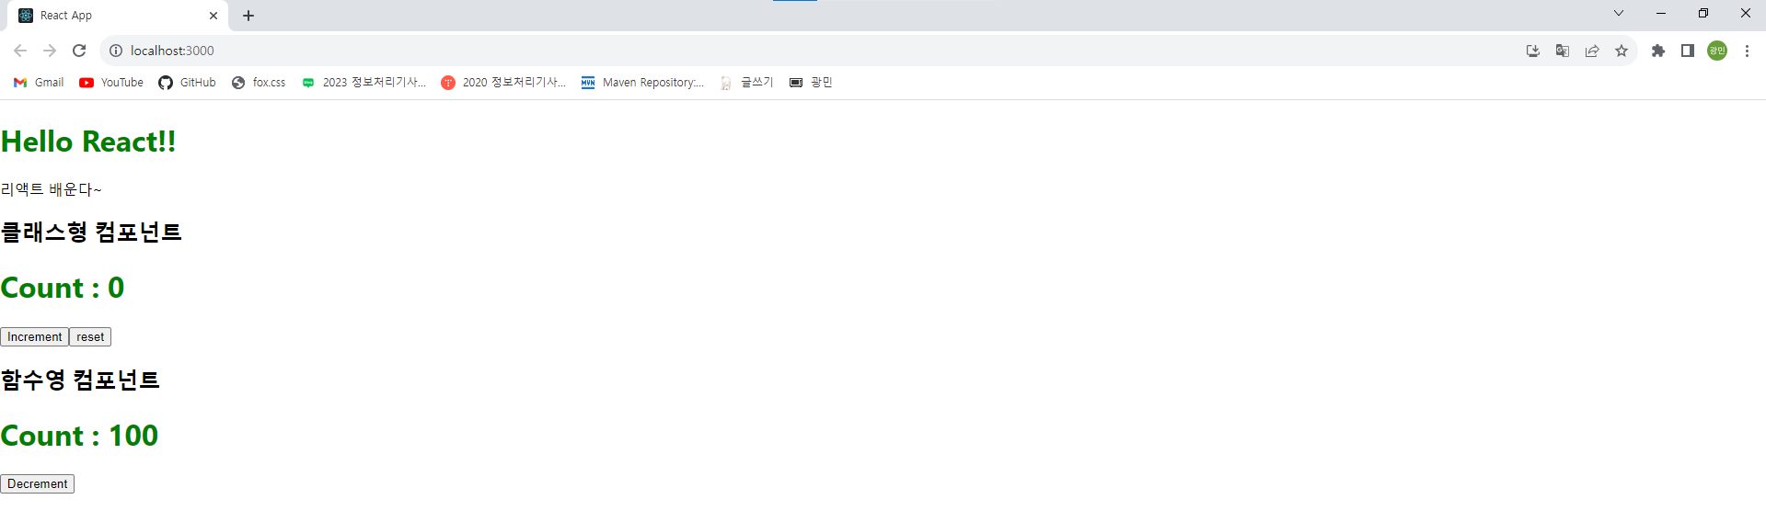Open the GitHub bookmark
The image size is (1766, 522).
pos(187,83)
